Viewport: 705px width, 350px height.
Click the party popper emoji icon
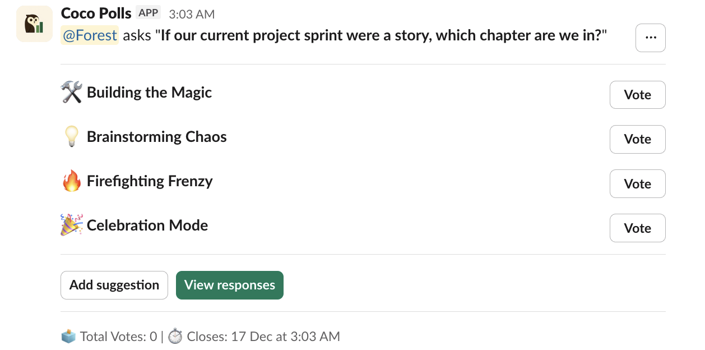(71, 225)
